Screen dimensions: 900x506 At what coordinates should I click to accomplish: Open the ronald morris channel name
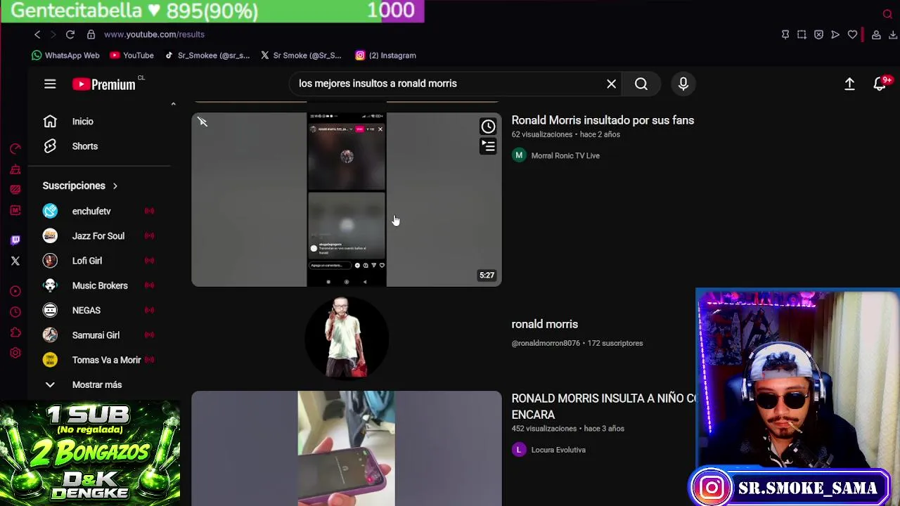(544, 324)
